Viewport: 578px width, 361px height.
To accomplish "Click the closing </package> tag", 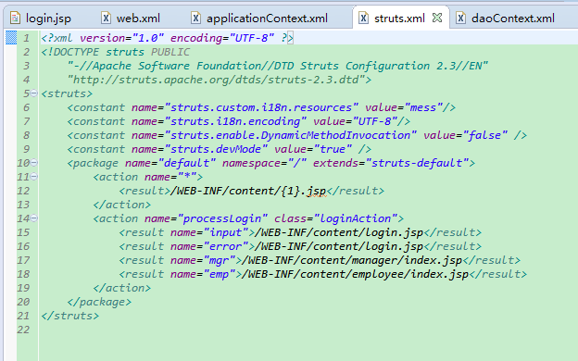I will coord(99,302).
